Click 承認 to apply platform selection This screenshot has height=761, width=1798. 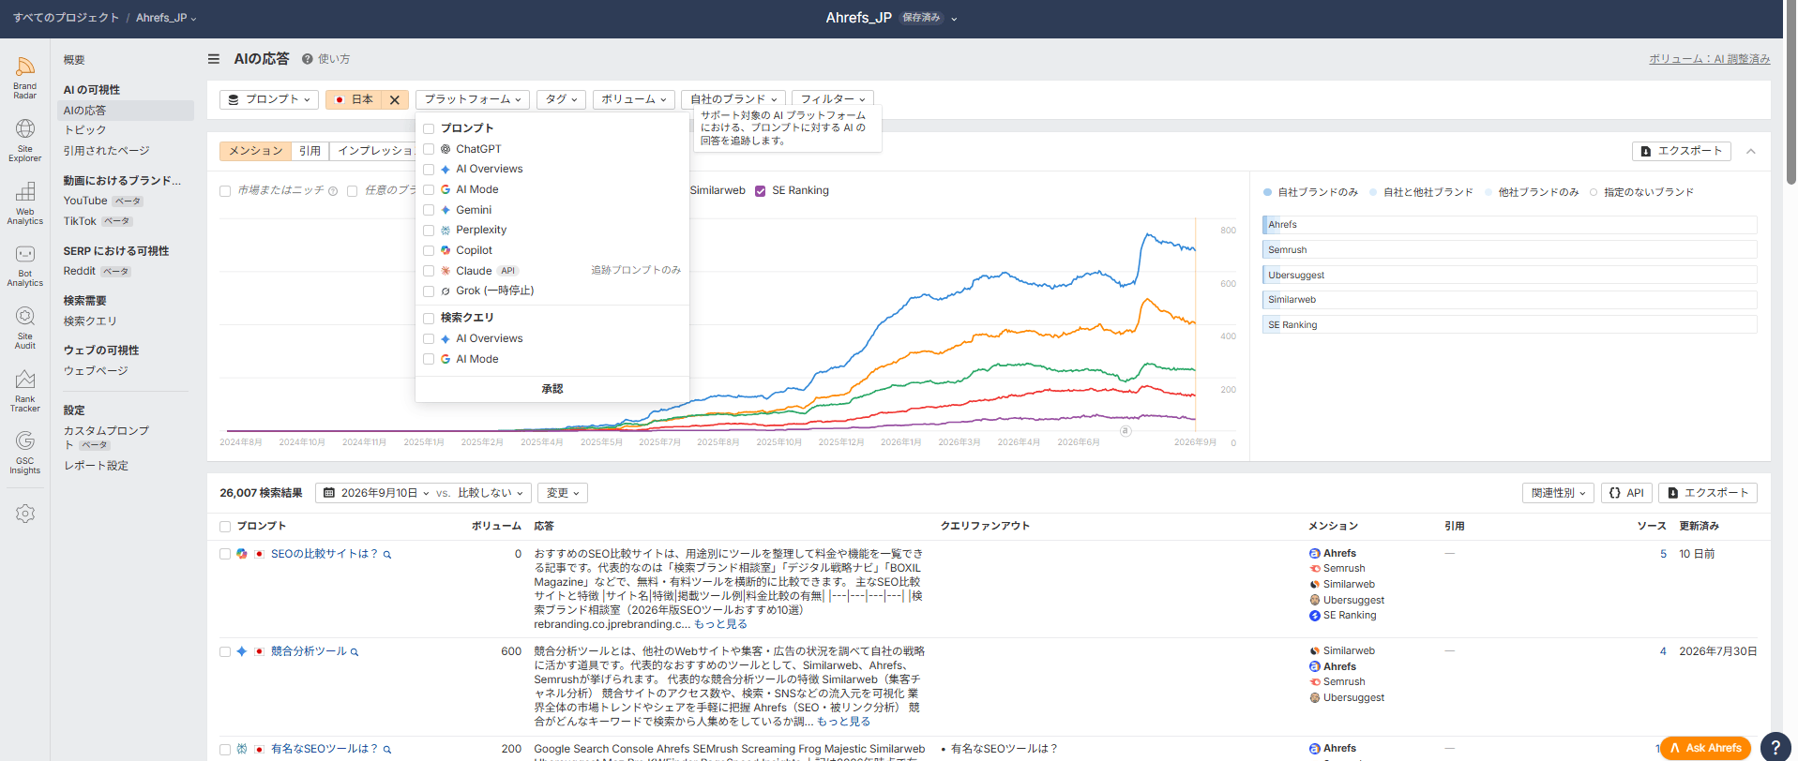tap(552, 389)
